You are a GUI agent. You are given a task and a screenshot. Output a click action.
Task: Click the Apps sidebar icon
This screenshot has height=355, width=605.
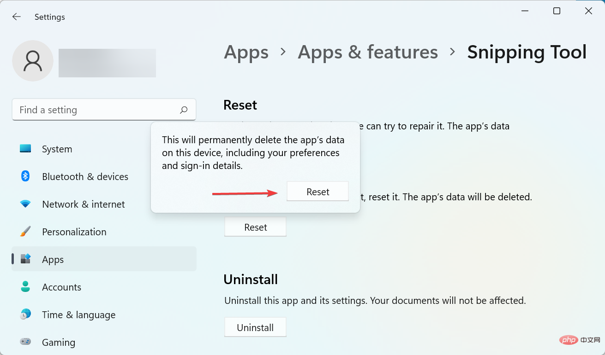pos(25,259)
